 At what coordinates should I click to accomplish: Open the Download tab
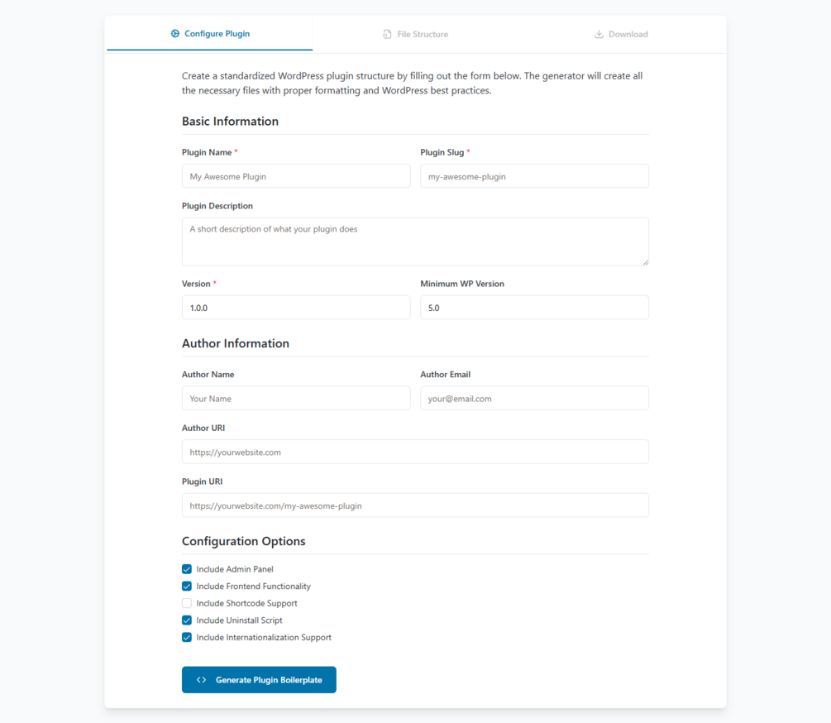coord(621,34)
